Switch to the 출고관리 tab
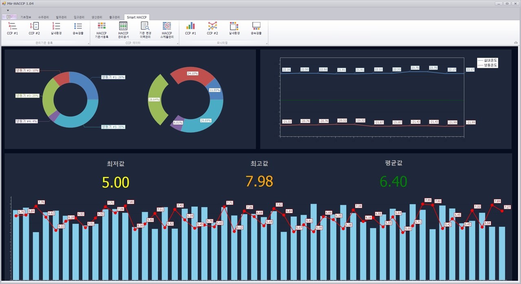The image size is (521, 284). click(x=114, y=17)
